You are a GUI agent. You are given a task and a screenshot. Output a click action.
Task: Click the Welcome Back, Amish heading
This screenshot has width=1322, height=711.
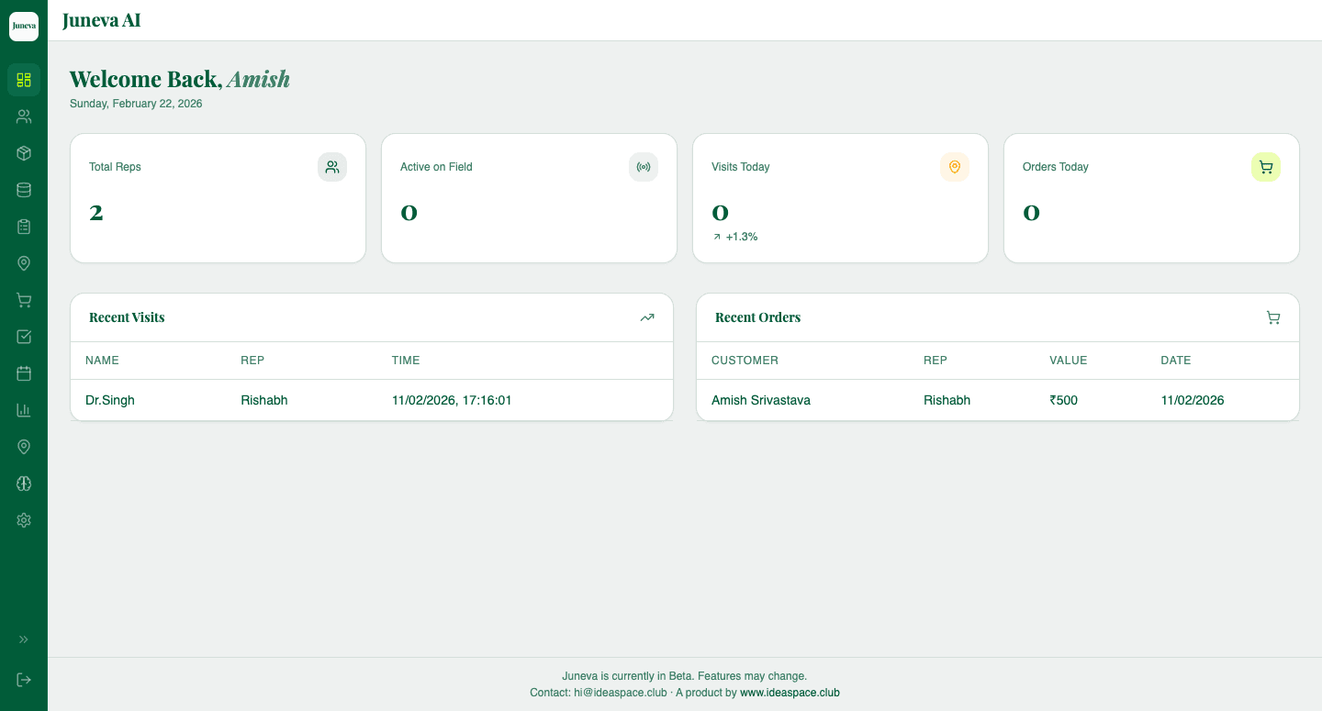click(x=180, y=80)
